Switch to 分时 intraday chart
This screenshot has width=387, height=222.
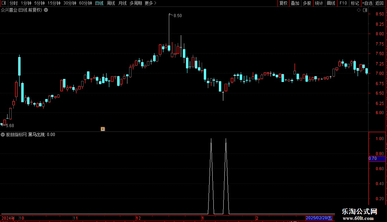[x=14, y=3]
